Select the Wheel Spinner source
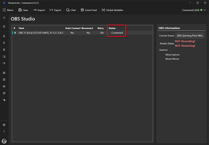The height and width of the screenshot is (145, 209). point(172,55)
